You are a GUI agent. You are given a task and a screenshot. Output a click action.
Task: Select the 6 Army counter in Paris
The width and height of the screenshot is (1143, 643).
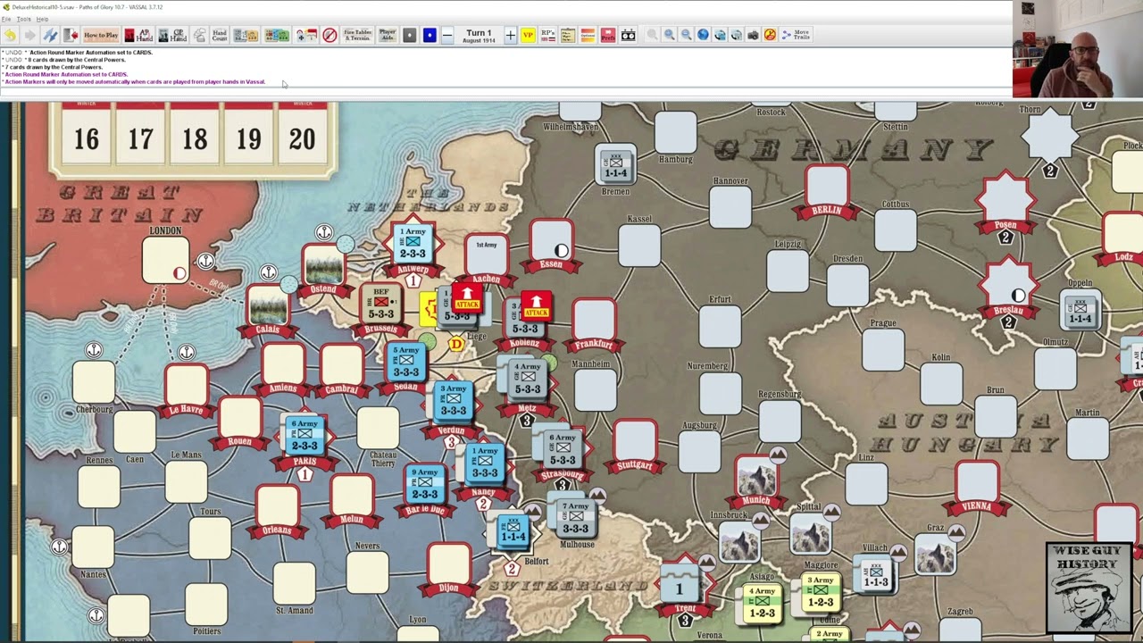304,435
